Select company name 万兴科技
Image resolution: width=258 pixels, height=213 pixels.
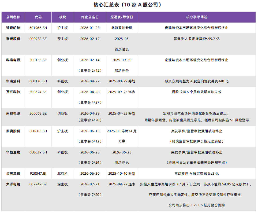coord(13,92)
